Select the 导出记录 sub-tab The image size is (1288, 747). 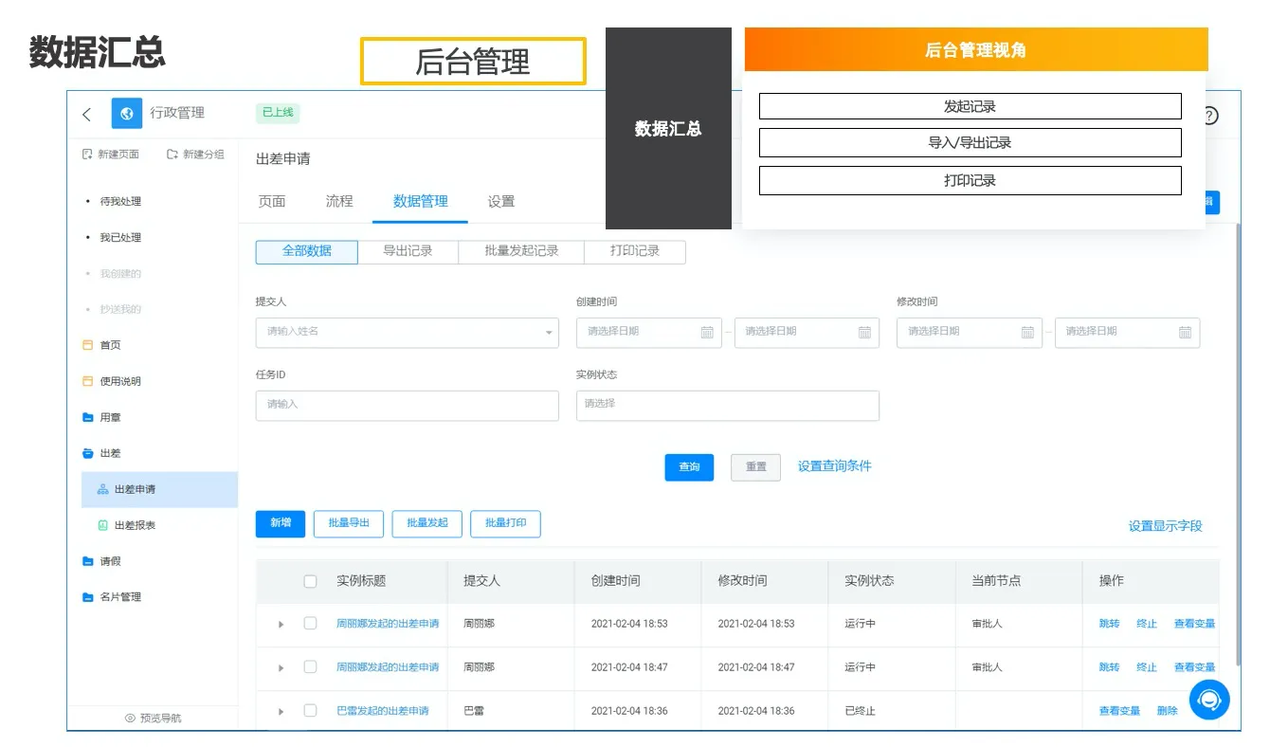pyautogui.click(x=408, y=251)
